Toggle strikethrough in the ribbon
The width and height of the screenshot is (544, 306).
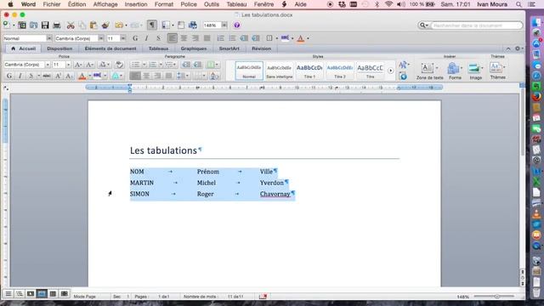pyautogui.click(x=47, y=76)
